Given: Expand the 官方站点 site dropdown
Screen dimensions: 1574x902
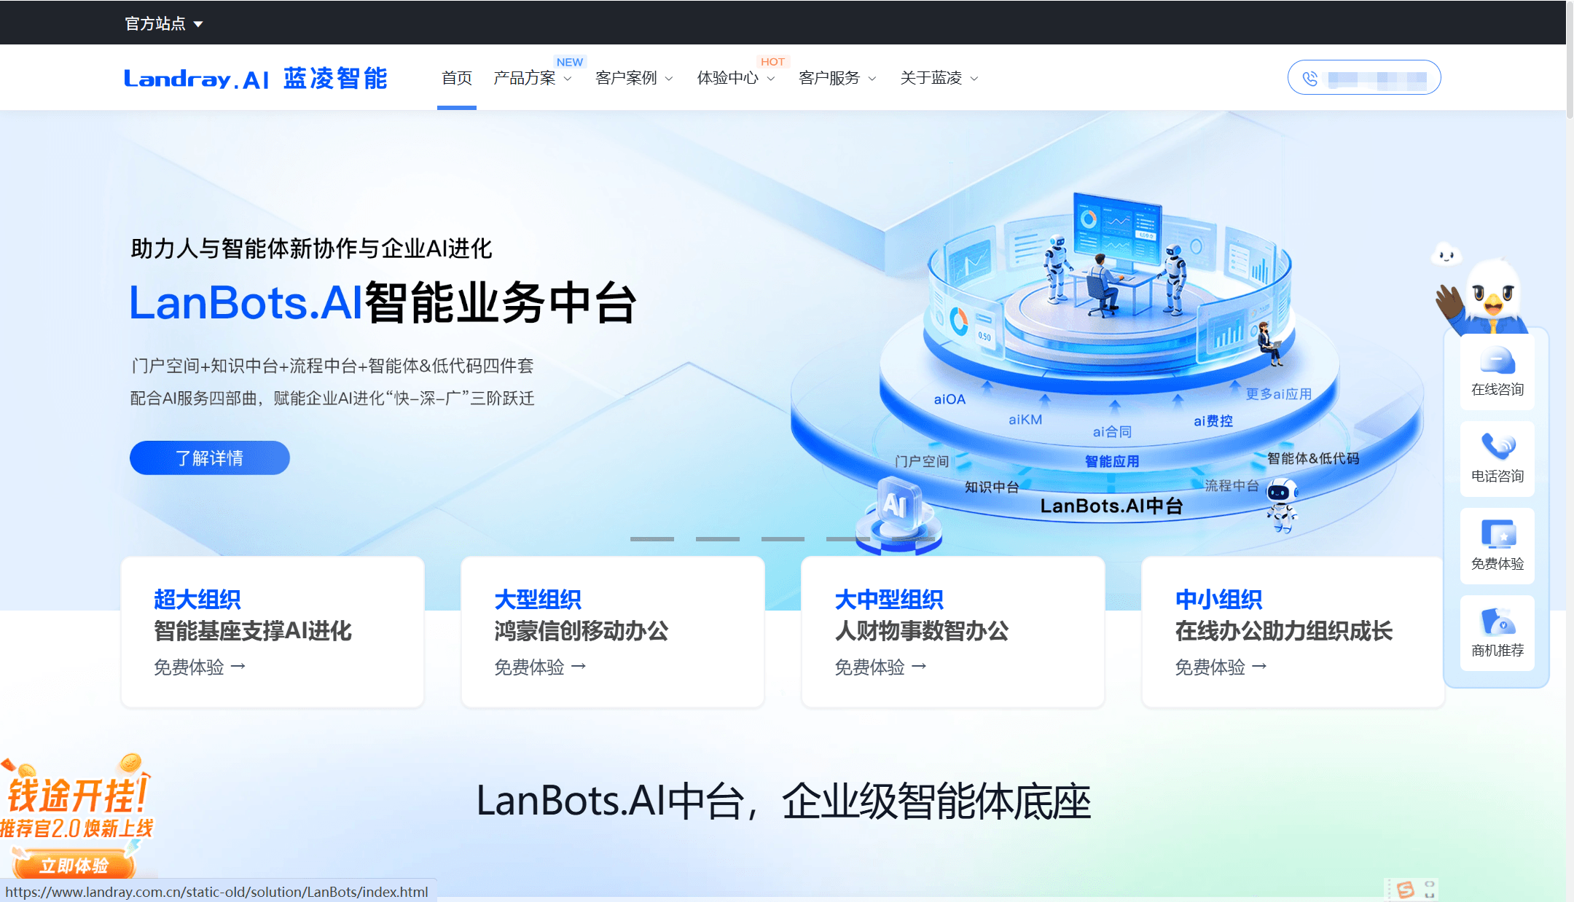Looking at the screenshot, I should coord(164,23).
